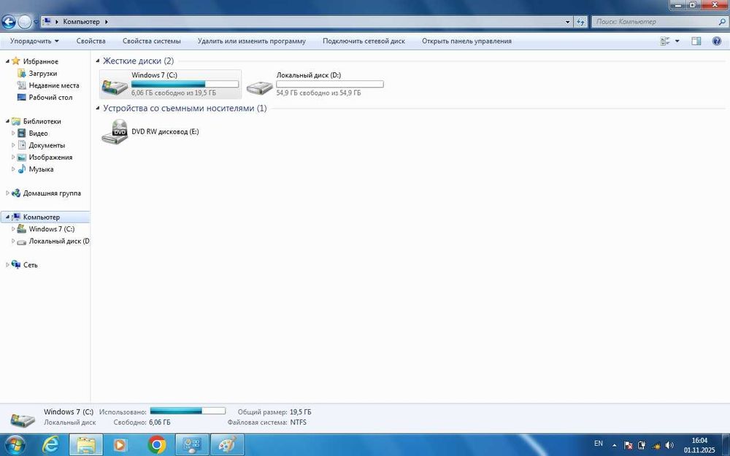Image resolution: width=730 pixels, height=456 pixels.
Task: Select the DVD RW drive (E:) icon
Action: click(115, 131)
